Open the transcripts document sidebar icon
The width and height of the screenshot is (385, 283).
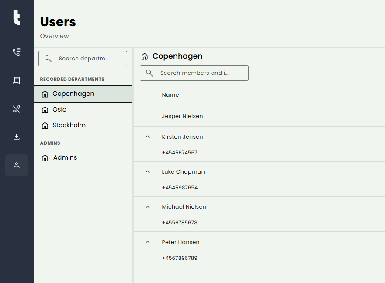pyautogui.click(x=17, y=80)
